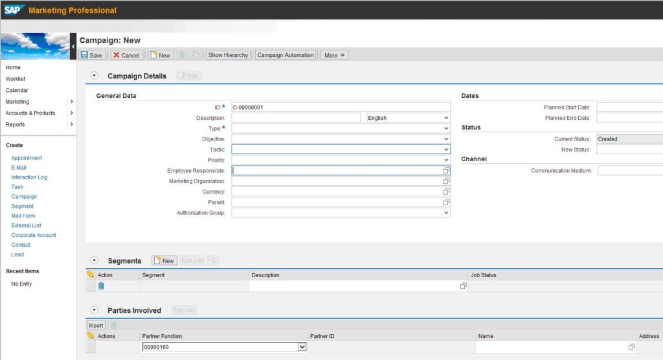Image resolution: width=663 pixels, height=360 pixels.
Task: Click the disabled delete trash icon in toolbar
Action: click(182, 55)
